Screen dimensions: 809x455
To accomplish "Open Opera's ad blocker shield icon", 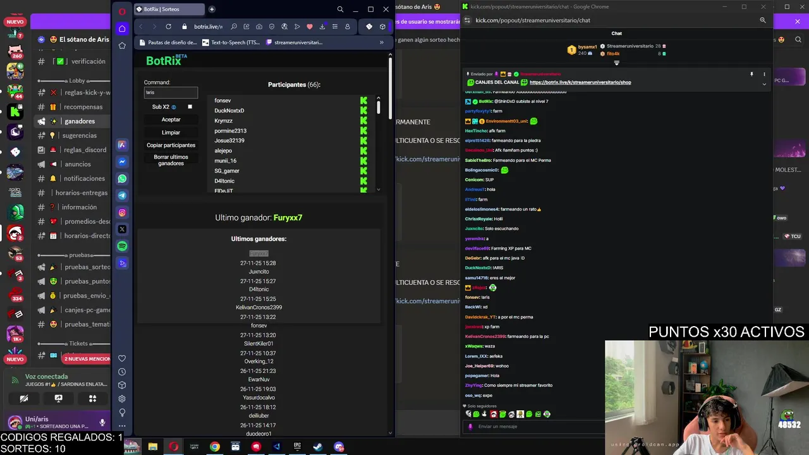I will (272, 27).
